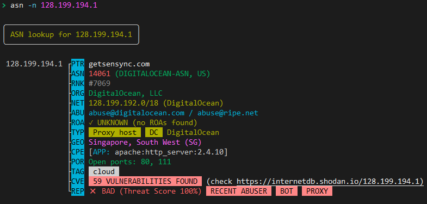Click the ORG row label
The image size is (427, 204).
click(78, 94)
